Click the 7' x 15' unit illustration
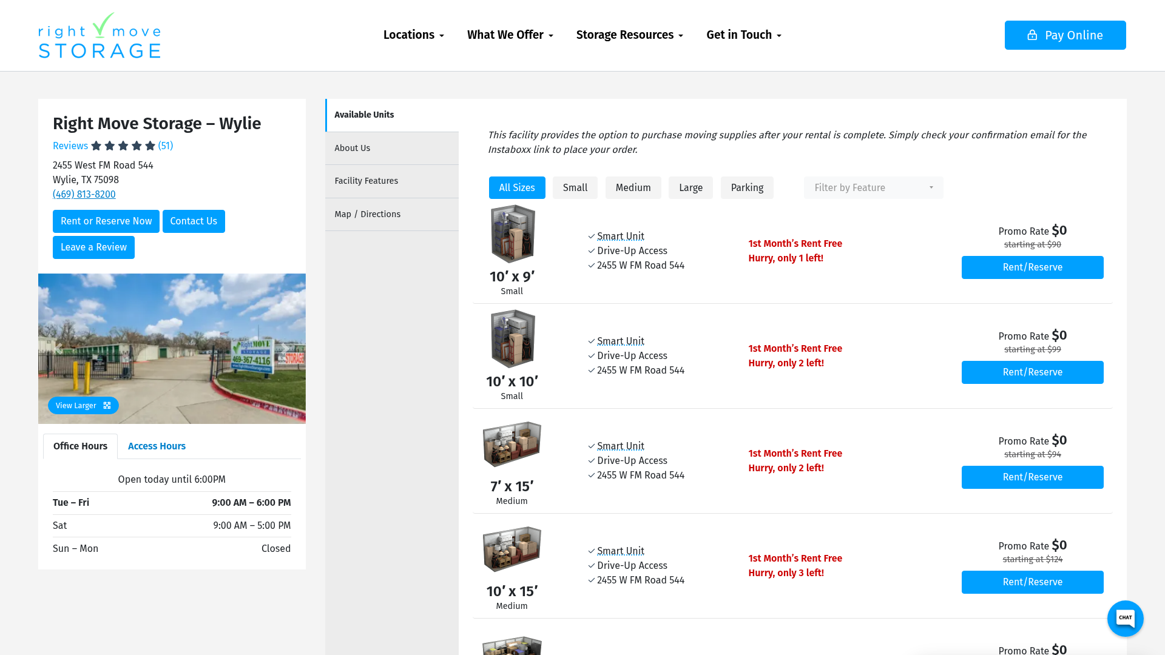The height and width of the screenshot is (655, 1165). pos(512,444)
